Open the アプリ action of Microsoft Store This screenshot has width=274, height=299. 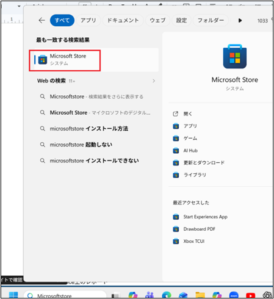pyautogui.click(x=190, y=126)
